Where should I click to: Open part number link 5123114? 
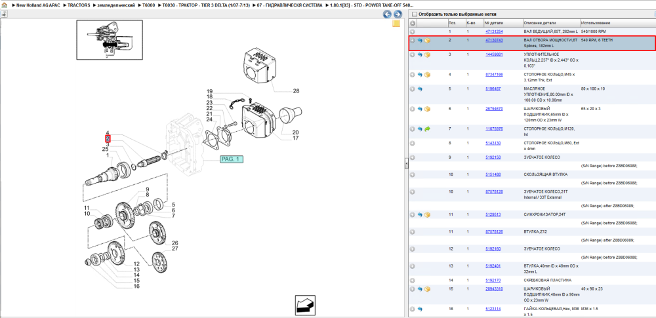click(493, 309)
